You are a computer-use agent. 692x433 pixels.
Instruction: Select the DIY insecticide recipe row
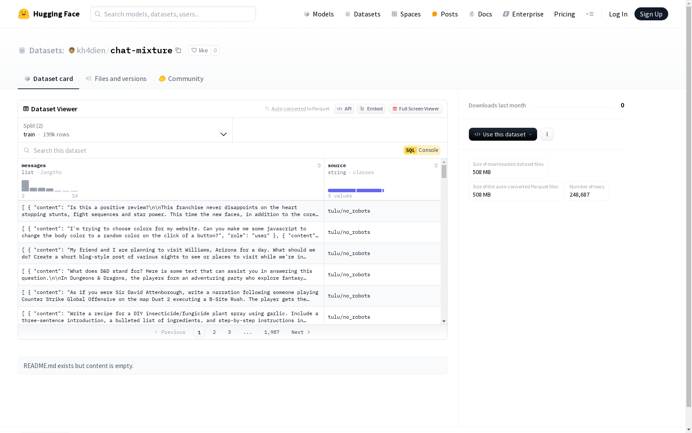pos(229,316)
